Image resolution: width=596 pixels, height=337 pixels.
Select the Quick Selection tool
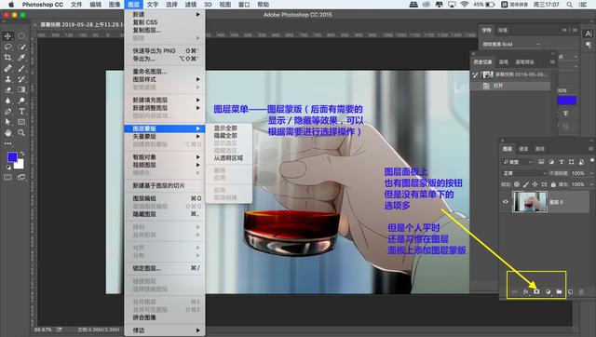tap(21, 47)
